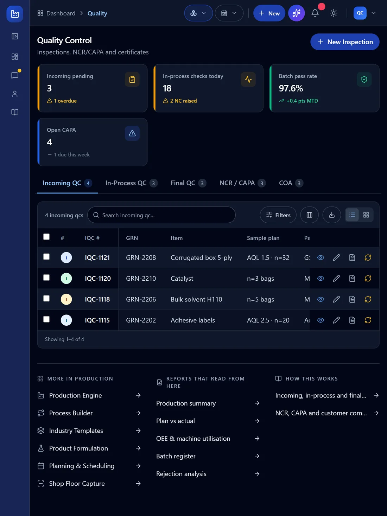Switch to grid view layout
Viewport: 387px width, 516px height.
point(366,215)
